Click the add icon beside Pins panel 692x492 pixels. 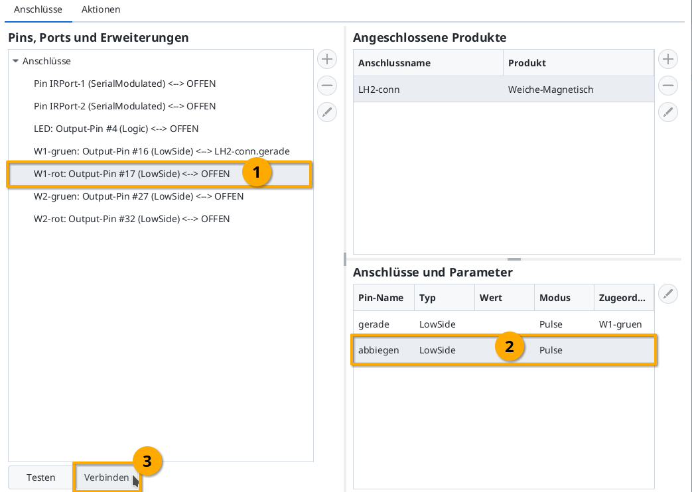pos(326,59)
